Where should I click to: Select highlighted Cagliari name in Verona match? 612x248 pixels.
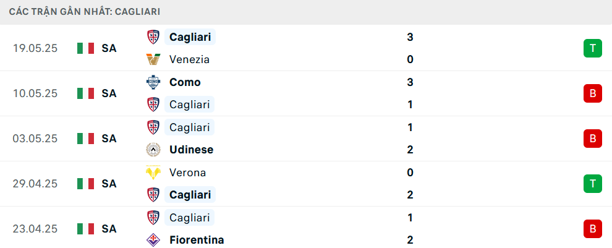190,194
